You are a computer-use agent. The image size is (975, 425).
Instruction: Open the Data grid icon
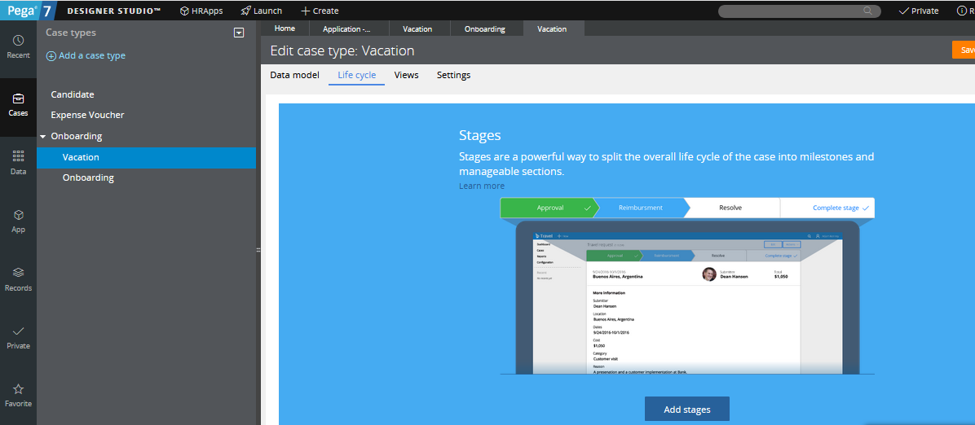pyautogui.click(x=18, y=156)
